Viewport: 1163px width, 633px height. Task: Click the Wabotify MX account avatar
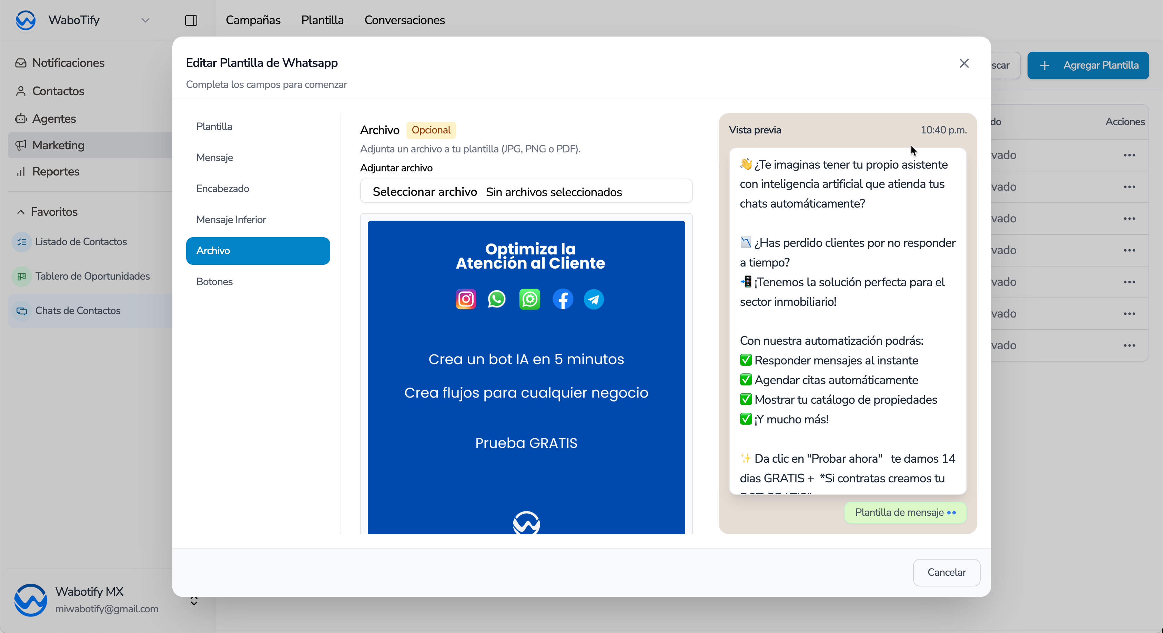coord(31,600)
